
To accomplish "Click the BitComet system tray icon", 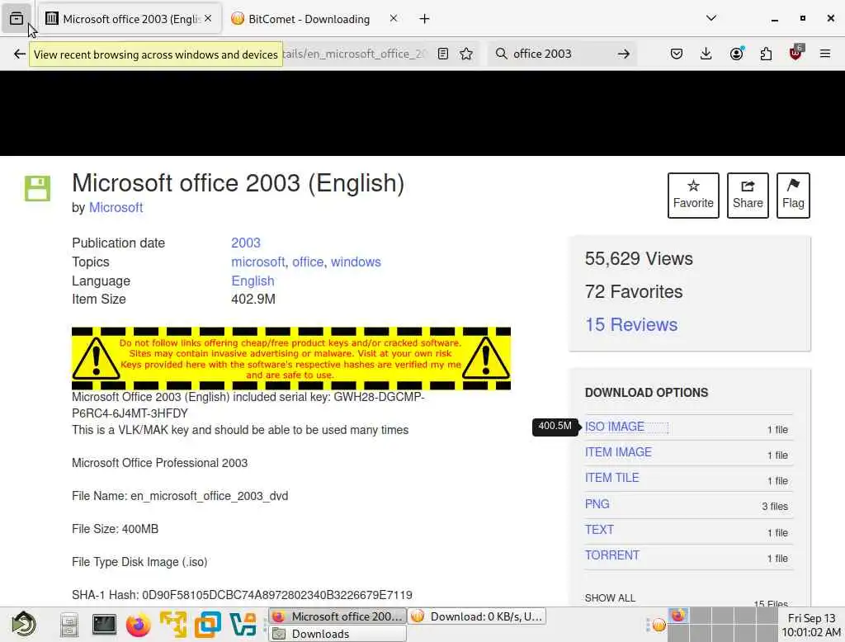I will pos(659,625).
